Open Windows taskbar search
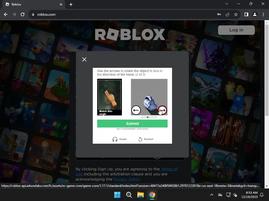This screenshot has width=269, height=201. pos(129,195)
